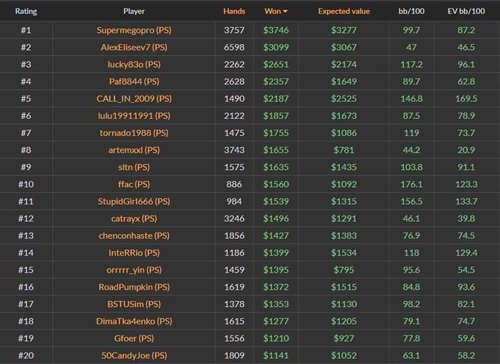The width and height of the screenshot is (500, 364).
Task: Open RoadPumpkin player profile
Action: (x=134, y=287)
